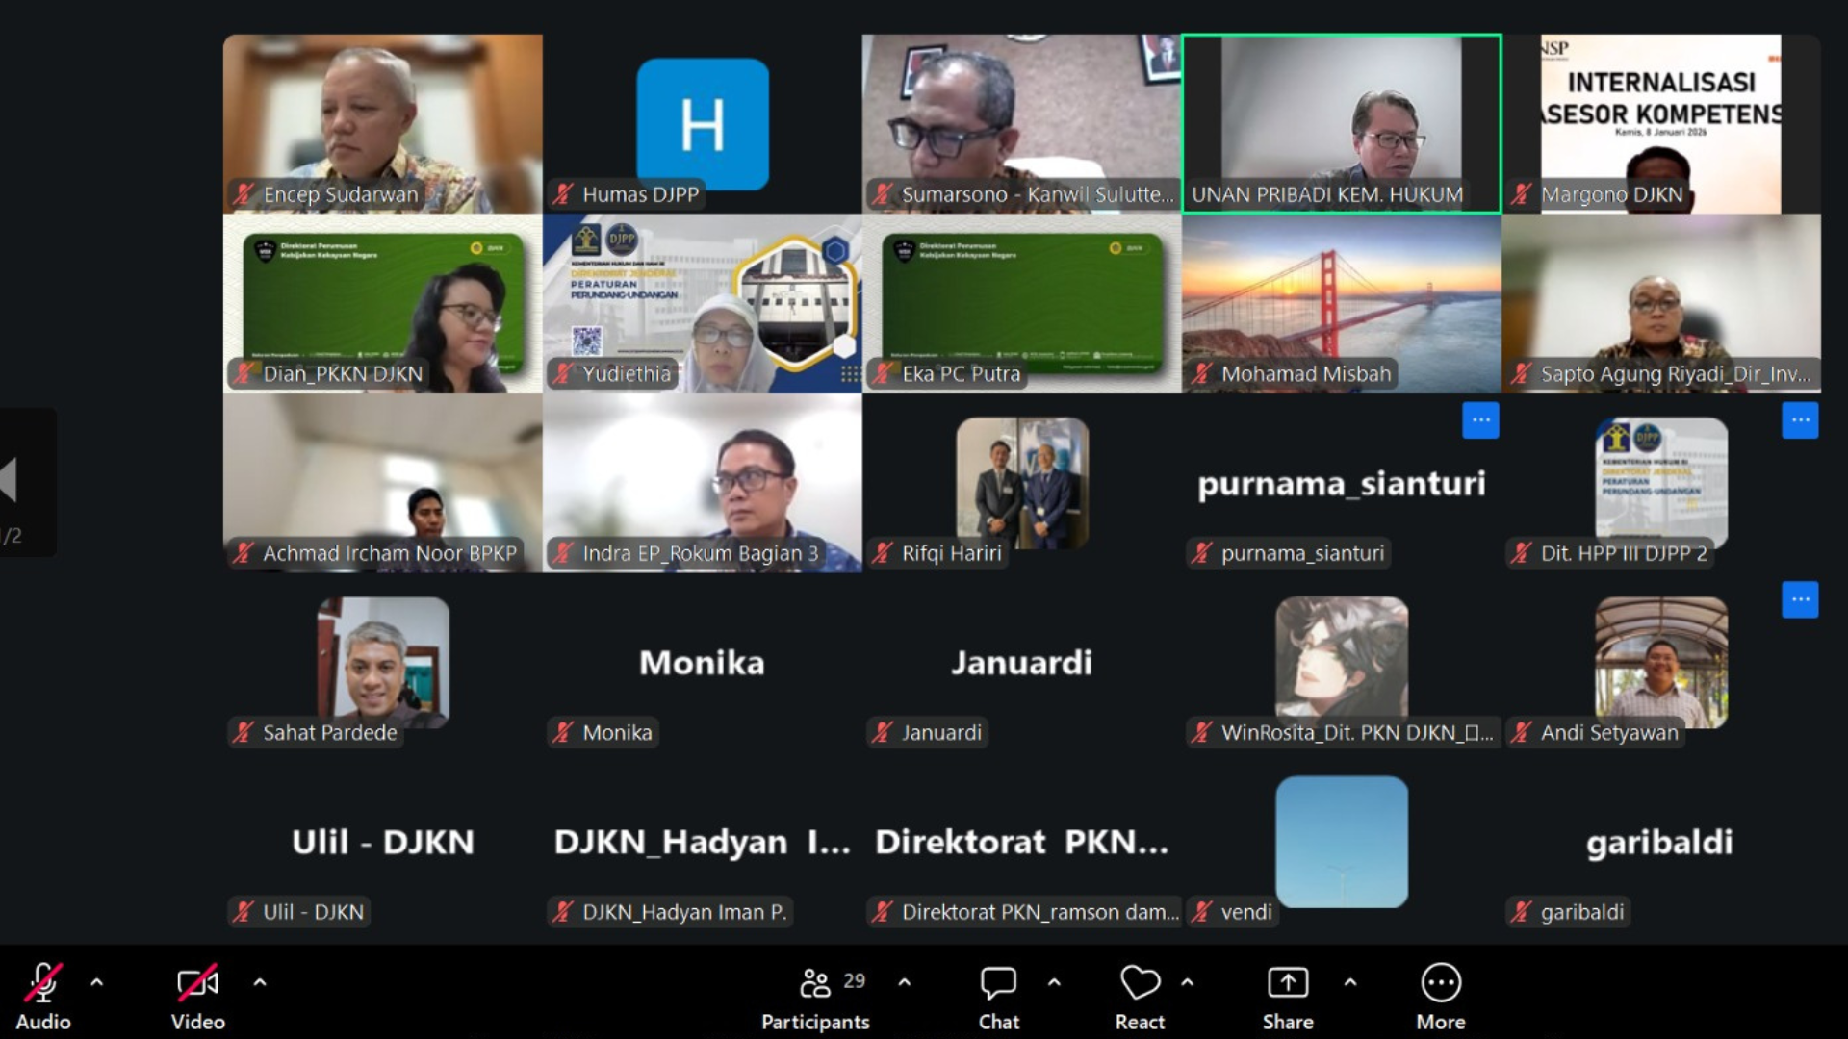
Task: Click three-dot menu on Dit. HPP III DJPP 2 tile
Action: pos(1799,420)
